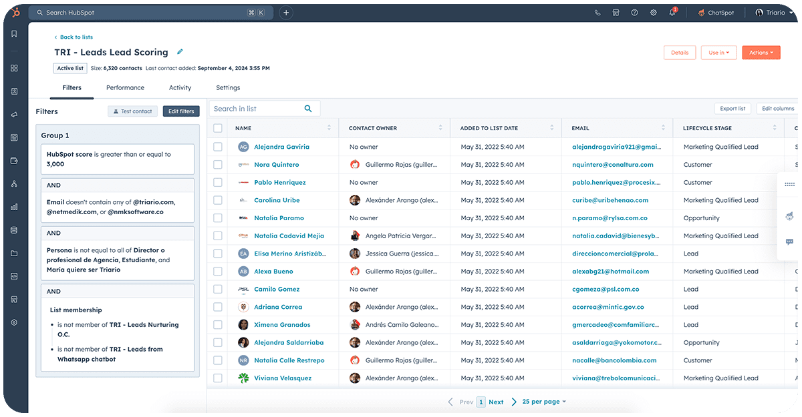
Task: Open the Triario account menu
Action: point(773,12)
